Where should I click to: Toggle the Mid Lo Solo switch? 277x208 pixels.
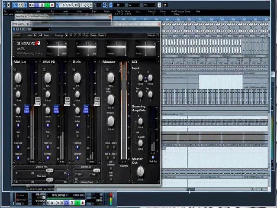(18, 136)
